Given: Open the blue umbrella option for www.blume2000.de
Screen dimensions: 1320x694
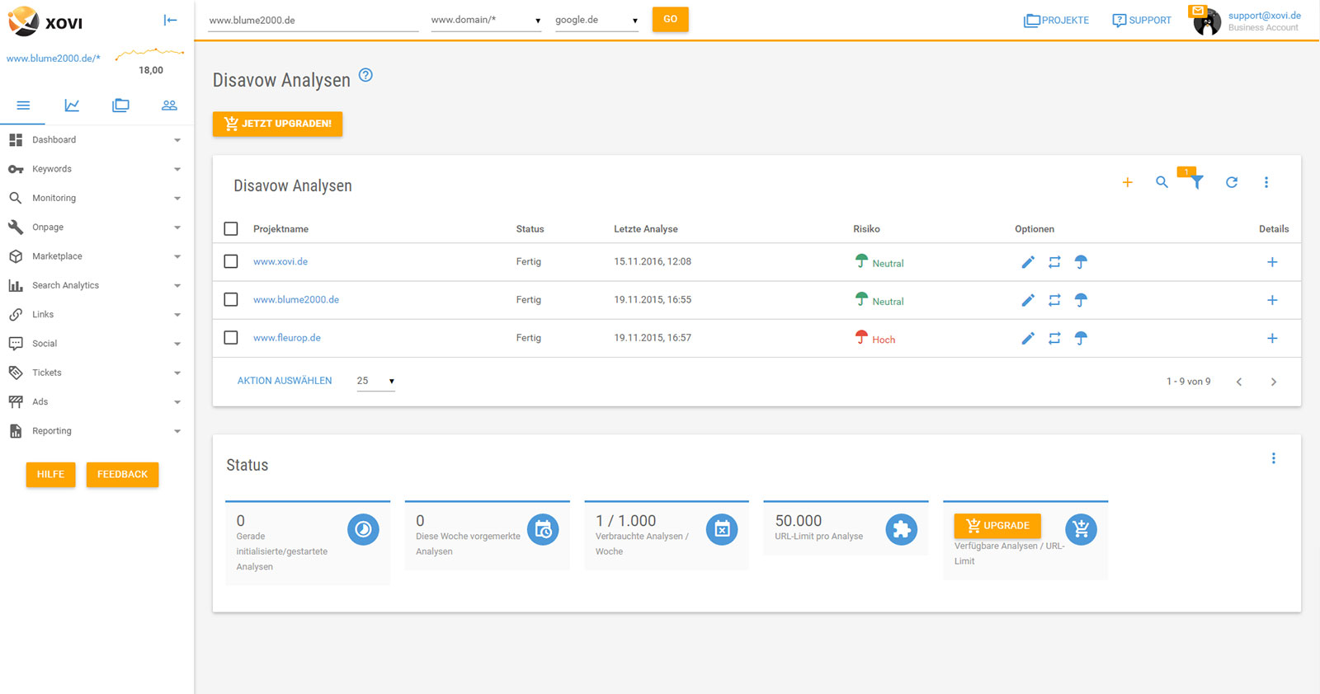Looking at the screenshot, I should point(1081,300).
